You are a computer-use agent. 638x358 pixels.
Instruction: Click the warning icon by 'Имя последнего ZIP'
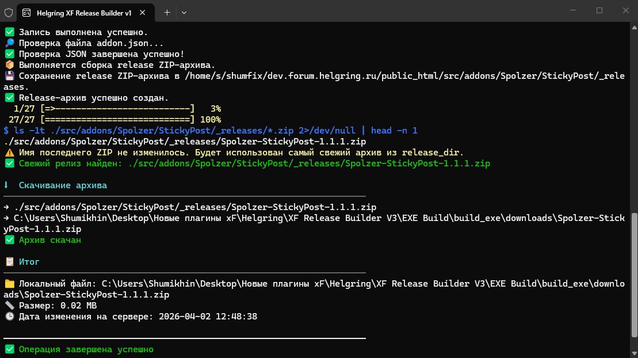click(x=9, y=153)
